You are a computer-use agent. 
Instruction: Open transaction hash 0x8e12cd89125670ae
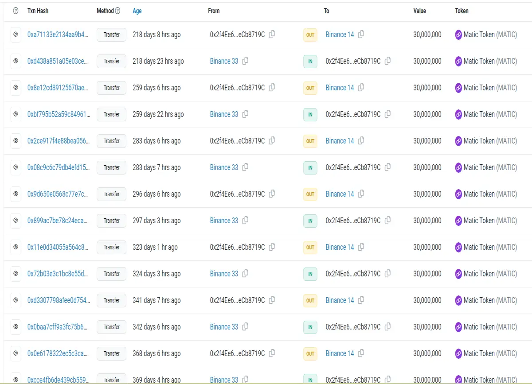point(58,88)
